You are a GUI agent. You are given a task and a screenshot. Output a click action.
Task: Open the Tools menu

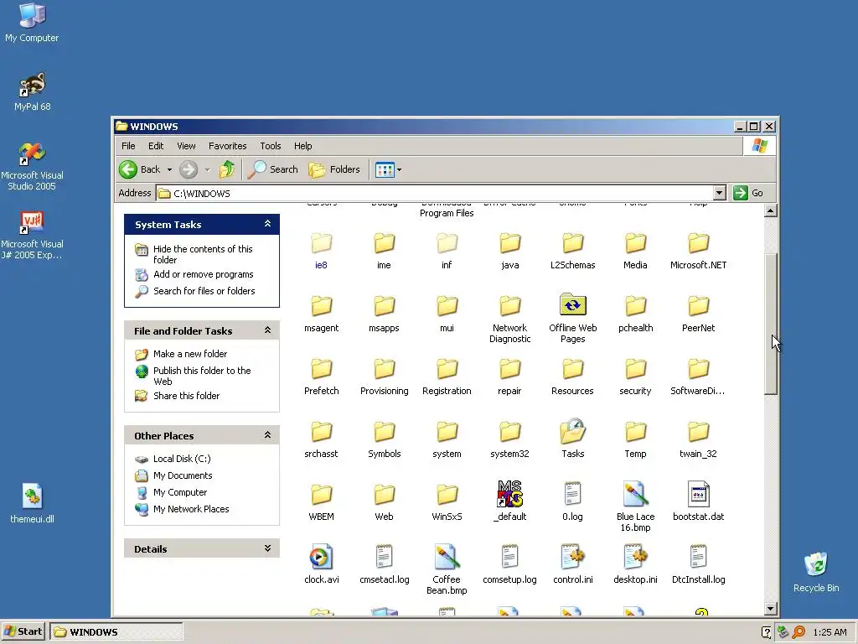coord(271,146)
